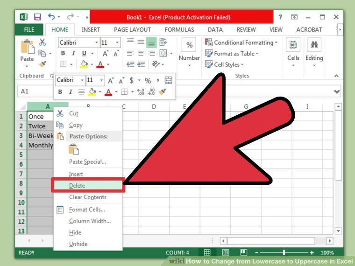Click the zoom slider handle in status bar

tap(284, 252)
